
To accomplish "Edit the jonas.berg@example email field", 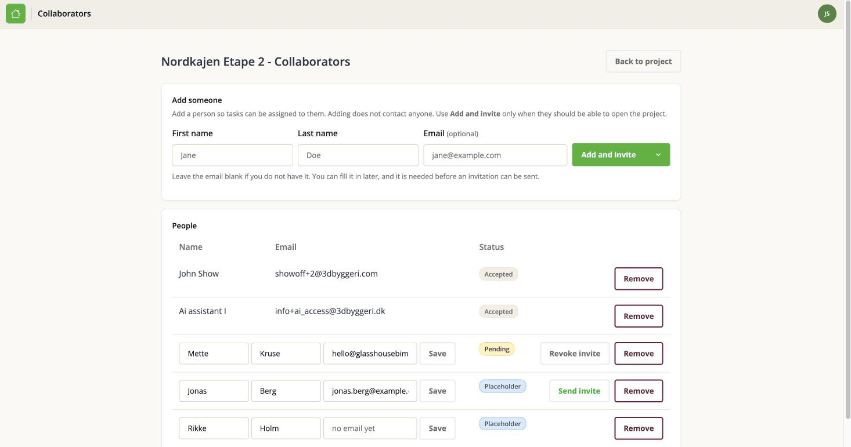I will click(x=370, y=391).
